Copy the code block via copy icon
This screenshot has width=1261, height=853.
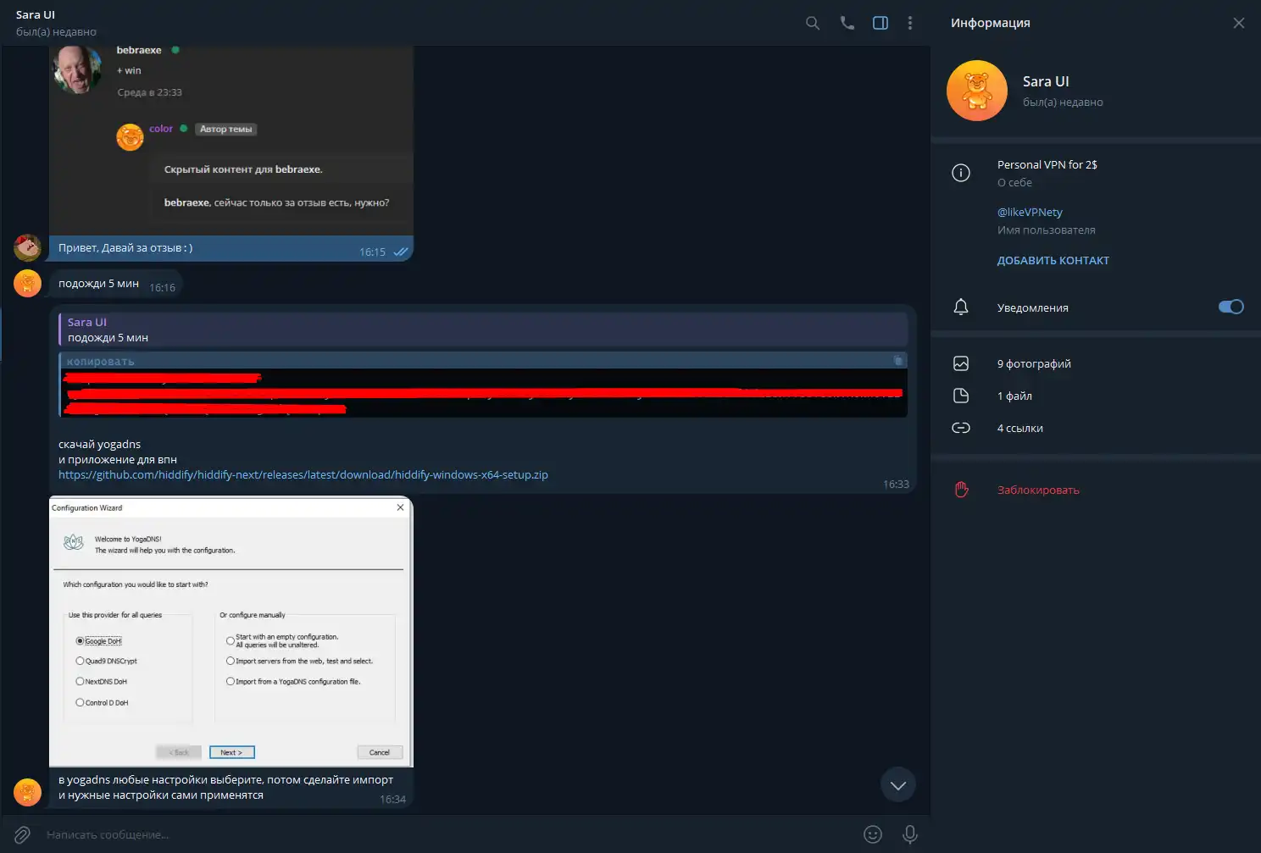click(897, 361)
